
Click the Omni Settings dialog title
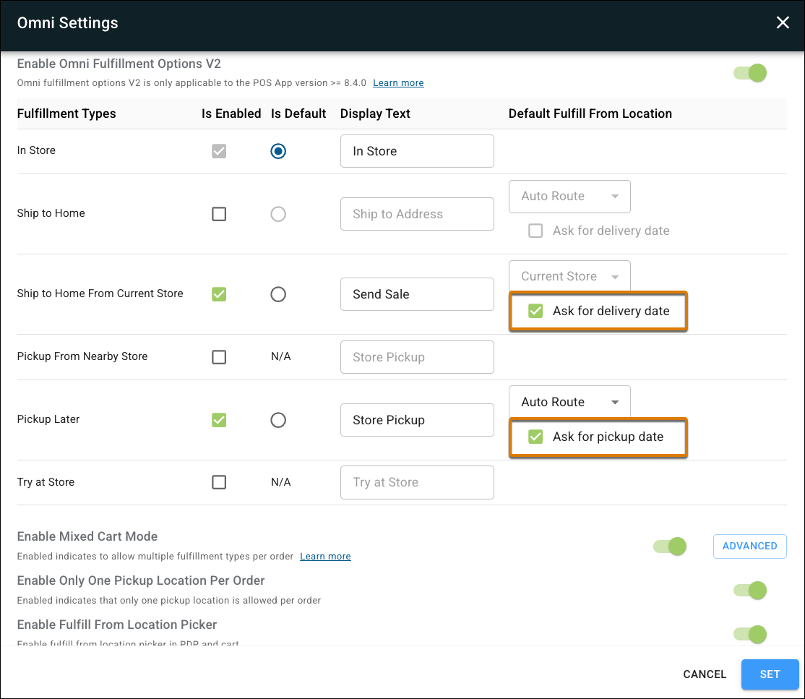coord(67,22)
